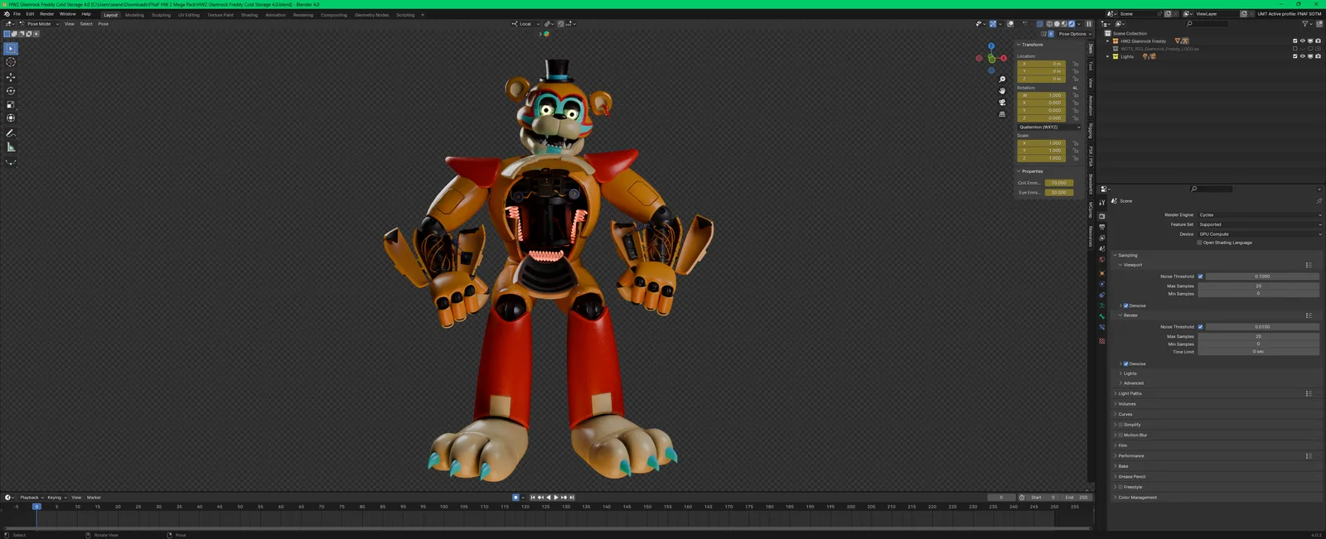This screenshot has height=539, width=1326.
Task: Open the Feature Set dropdown
Action: 1259,224
